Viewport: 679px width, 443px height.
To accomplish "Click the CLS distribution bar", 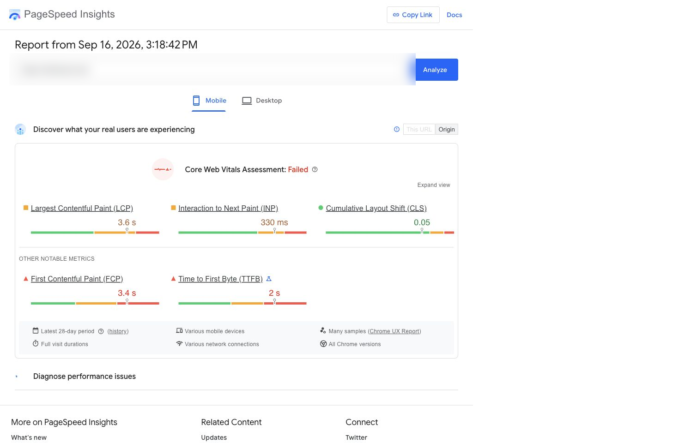I will pyautogui.click(x=390, y=233).
